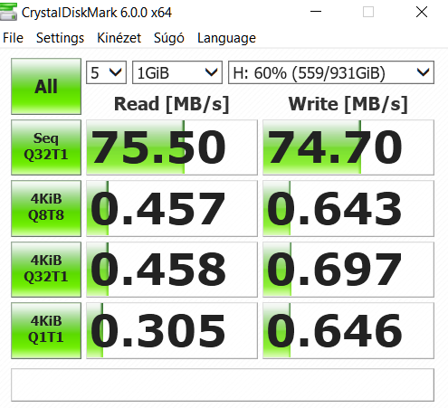Start the Seq Q32T1 test

[x=46, y=147]
